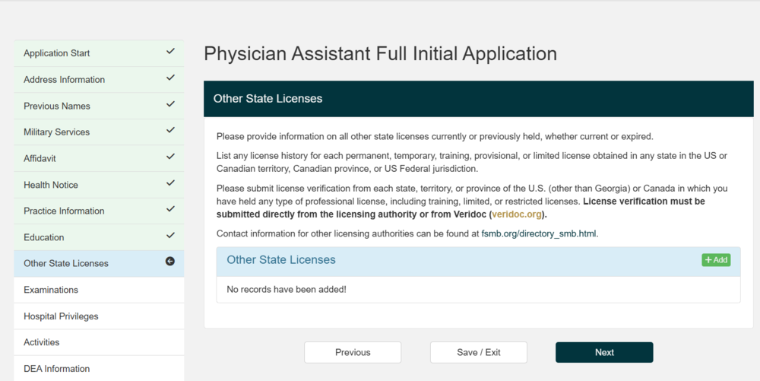
Task: Open the Hospital Privileges section
Action: [99, 316]
